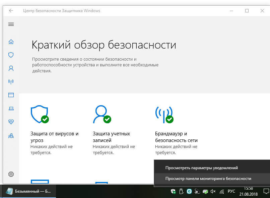Switch input language via 'РУС' indicator

click(x=231, y=191)
